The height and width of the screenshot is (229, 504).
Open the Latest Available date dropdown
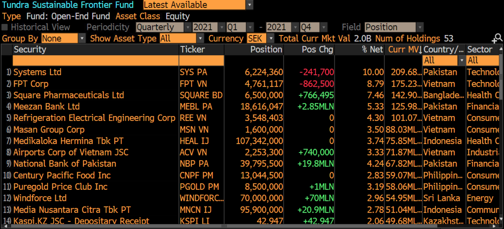pyautogui.click(x=249, y=5)
